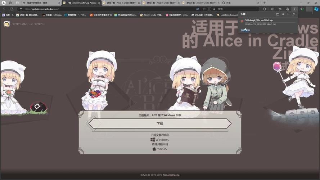The height and width of the screenshot is (180, 320).
Task: Select the Windows installer package link
Action: pyautogui.click(x=159, y=140)
